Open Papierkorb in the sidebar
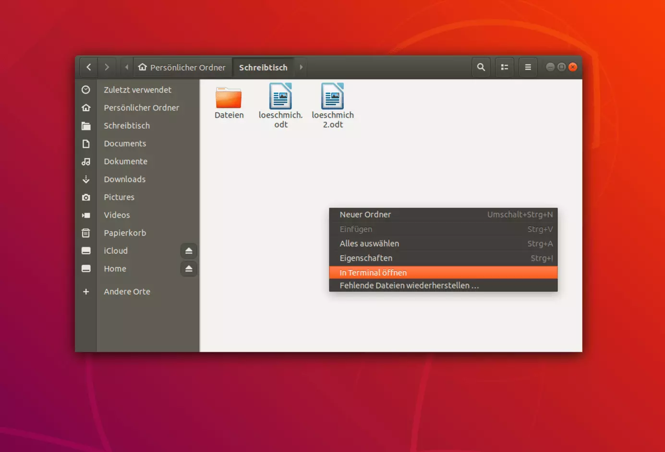The width and height of the screenshot is (665, 452). [125, 233]
